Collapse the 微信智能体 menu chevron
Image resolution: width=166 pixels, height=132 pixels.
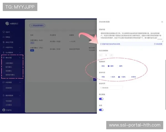pyautogui.click(x=20, y=96)
